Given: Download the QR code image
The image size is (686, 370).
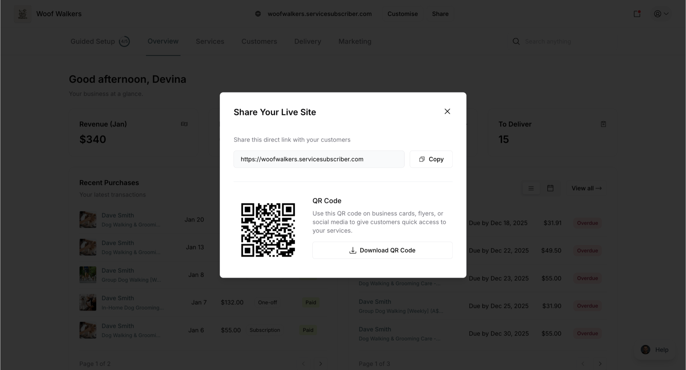Looking at the screenshot, I should point(382,250).
